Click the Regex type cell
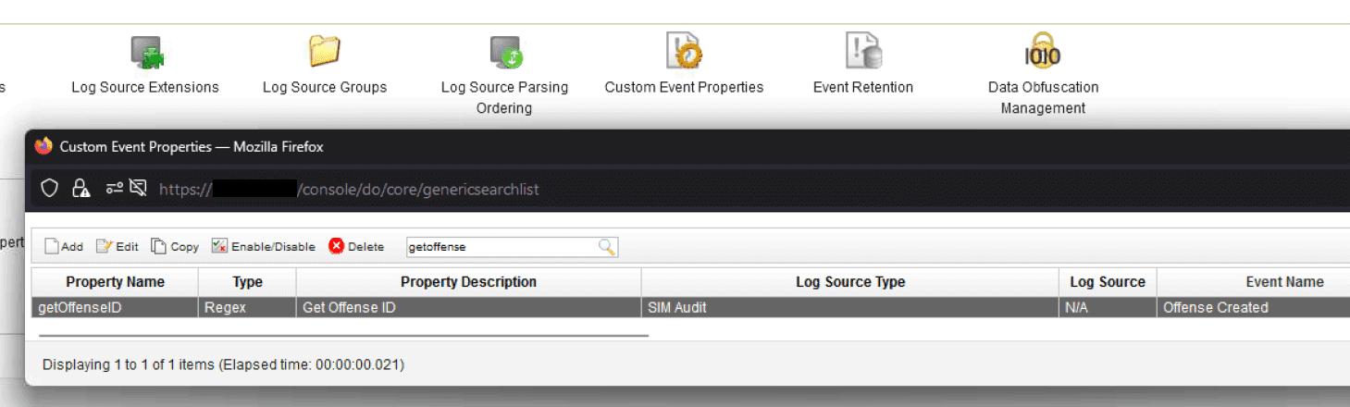Viewport: 1350px width, 407px height. click(247, 307)
